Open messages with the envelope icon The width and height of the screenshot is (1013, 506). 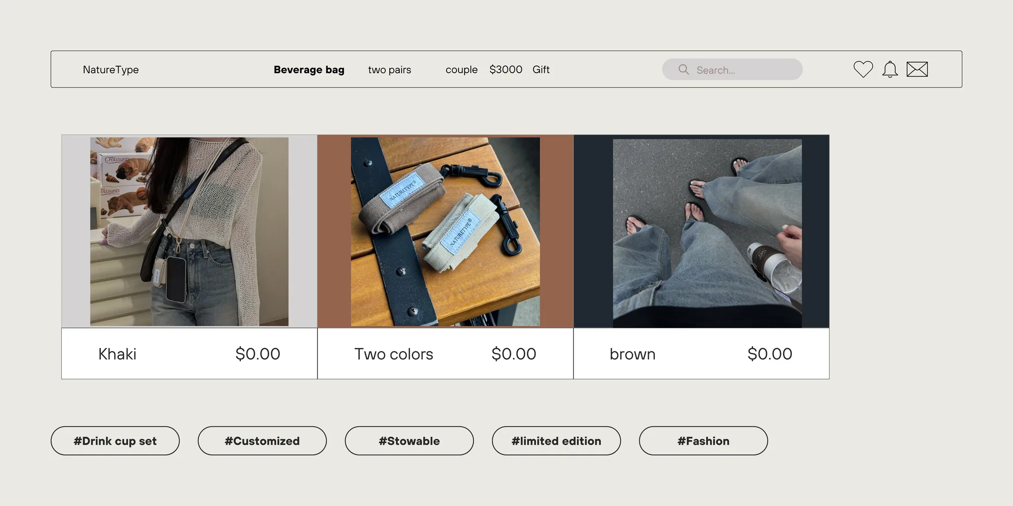coord(917,69)
